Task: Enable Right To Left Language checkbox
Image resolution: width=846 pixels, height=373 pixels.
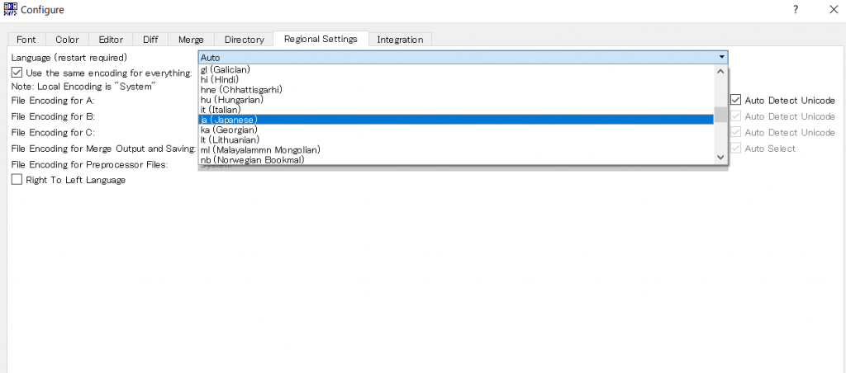Action: [17, 180]
